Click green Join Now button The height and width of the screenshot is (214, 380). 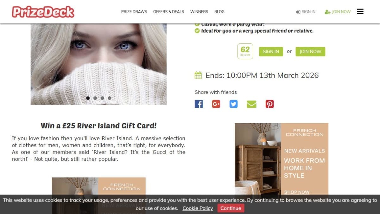click(310, 52)
